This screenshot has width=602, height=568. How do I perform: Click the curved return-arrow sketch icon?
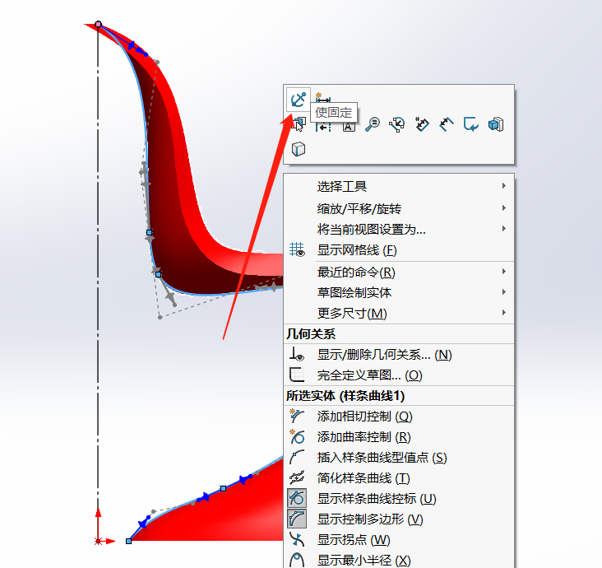click(470, 124)
